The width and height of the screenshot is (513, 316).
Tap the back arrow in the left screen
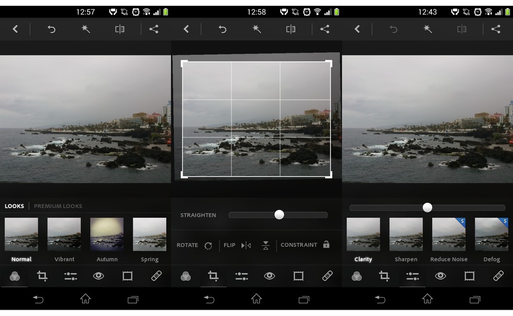[15, 29]
